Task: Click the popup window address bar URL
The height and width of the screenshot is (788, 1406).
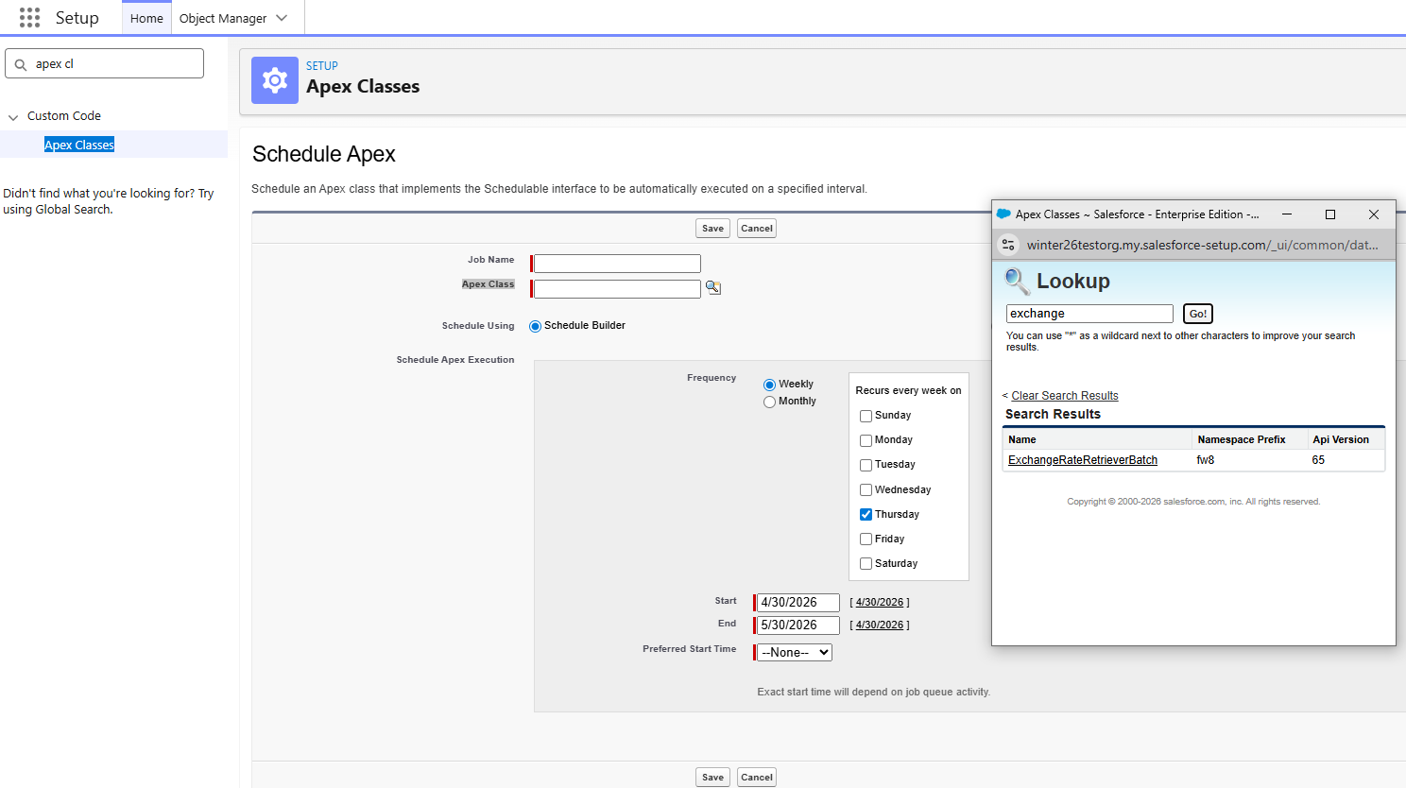Action: click(1202, 245)
